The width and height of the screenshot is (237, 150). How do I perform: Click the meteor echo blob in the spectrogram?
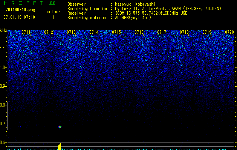[x=60, y=127]
